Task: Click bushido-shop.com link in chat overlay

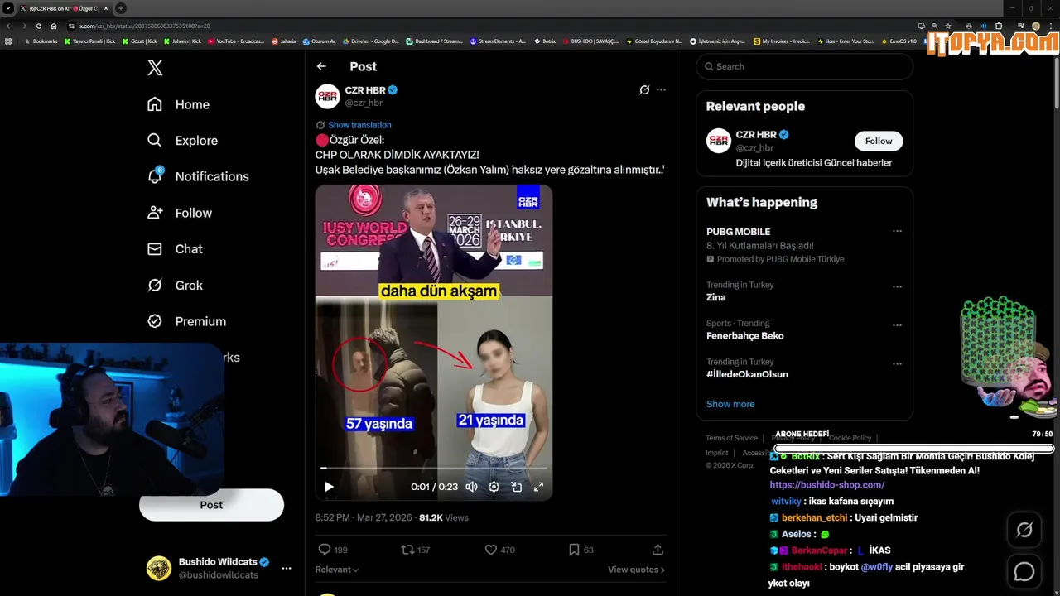Action: tap(827, 485)
